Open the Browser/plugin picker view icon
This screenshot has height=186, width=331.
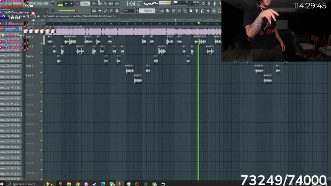(x=185, y=11)
